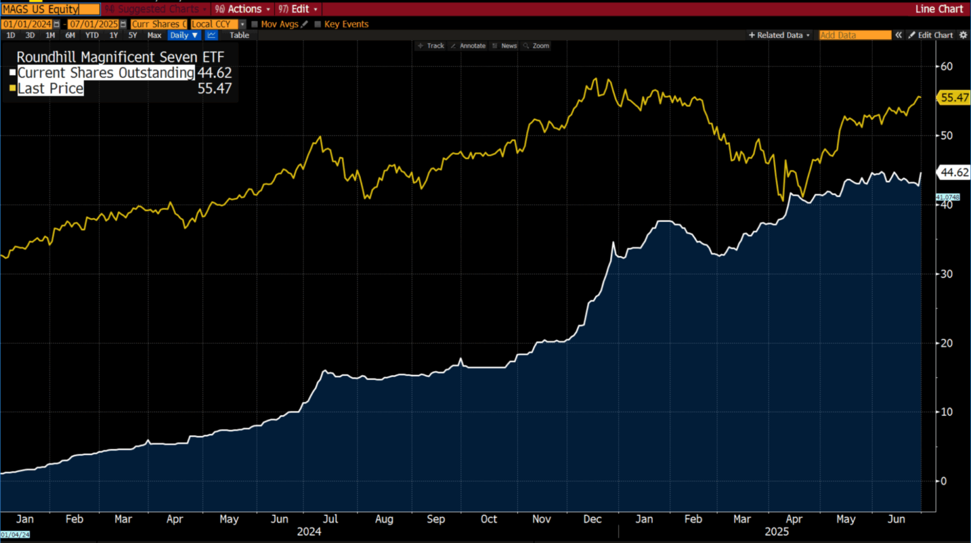Open chart settings gear icon

[963, 35]
